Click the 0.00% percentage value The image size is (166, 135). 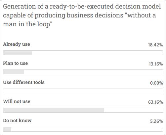point(156,83)
